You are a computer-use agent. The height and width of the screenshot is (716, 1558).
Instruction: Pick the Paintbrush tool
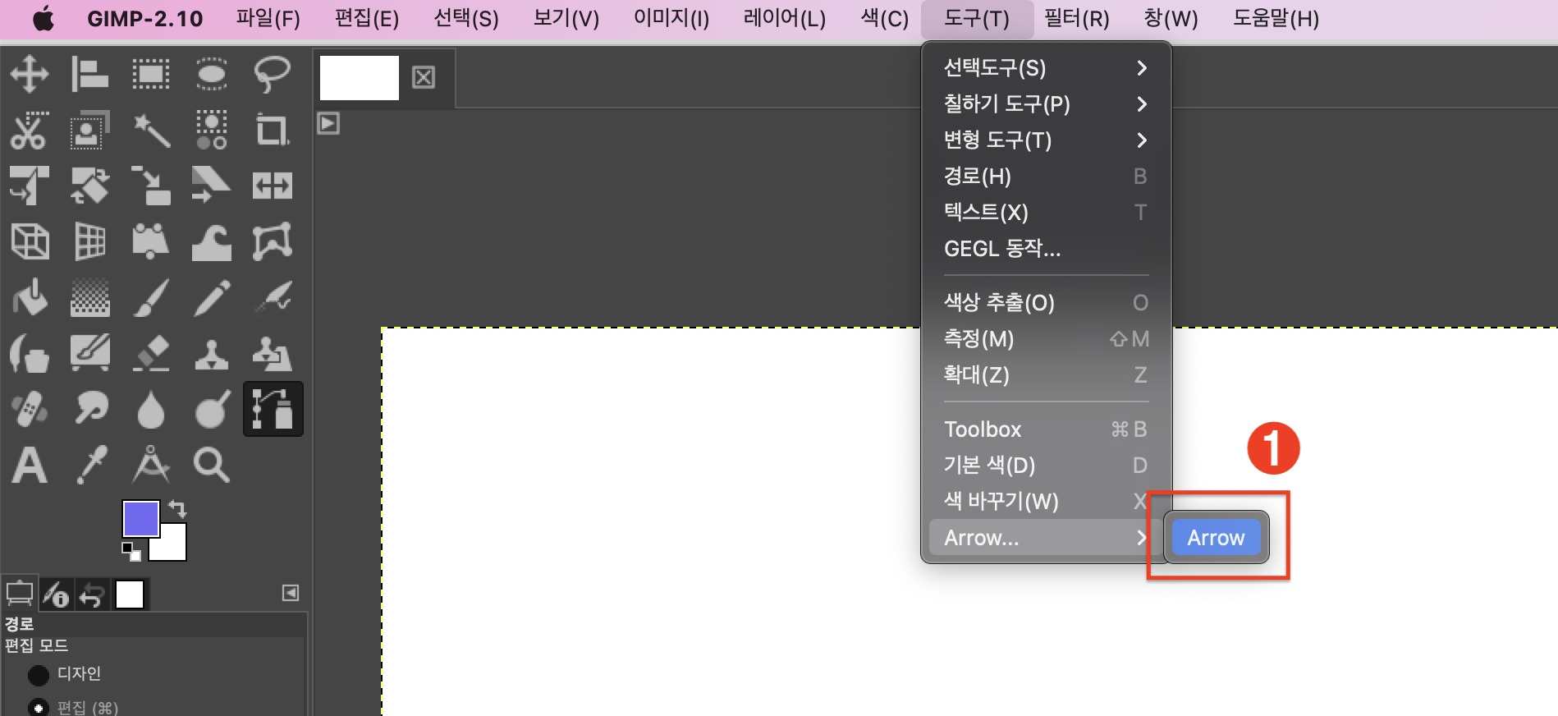(x=151, y=297)
